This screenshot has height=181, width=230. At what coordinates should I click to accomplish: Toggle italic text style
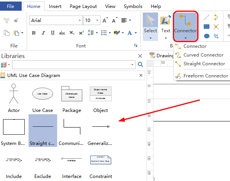click(43, 33)
